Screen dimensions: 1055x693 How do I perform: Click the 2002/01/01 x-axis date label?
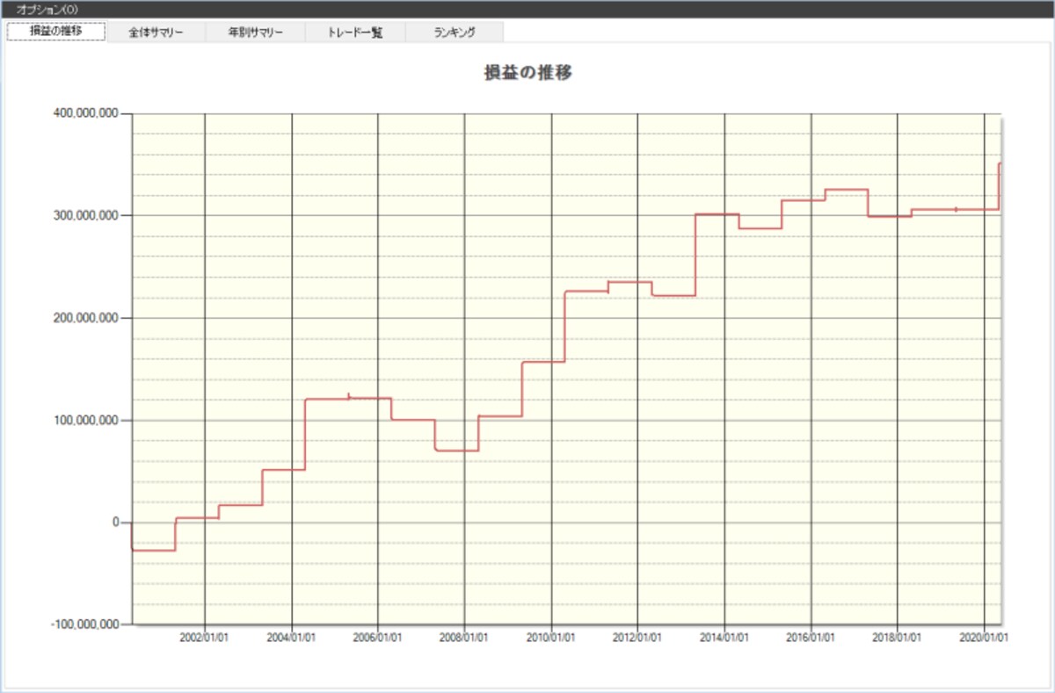[205, 638]
